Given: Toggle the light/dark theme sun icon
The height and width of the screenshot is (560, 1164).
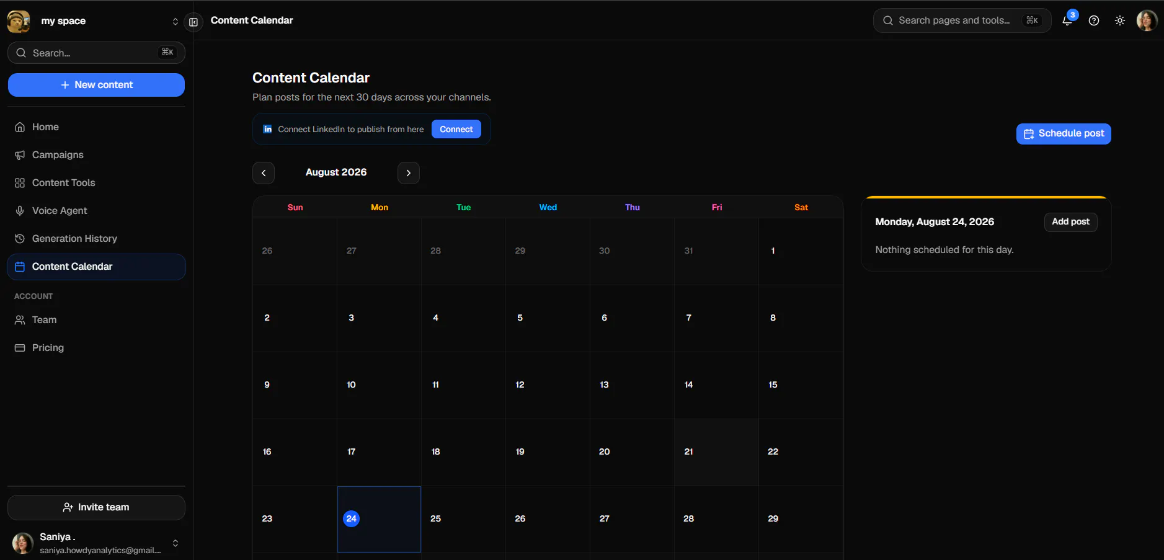Looking at the screenshot, I should click(x=1120, y=20).
